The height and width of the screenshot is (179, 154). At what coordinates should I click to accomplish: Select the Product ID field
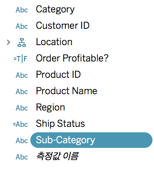coord(58,74)
